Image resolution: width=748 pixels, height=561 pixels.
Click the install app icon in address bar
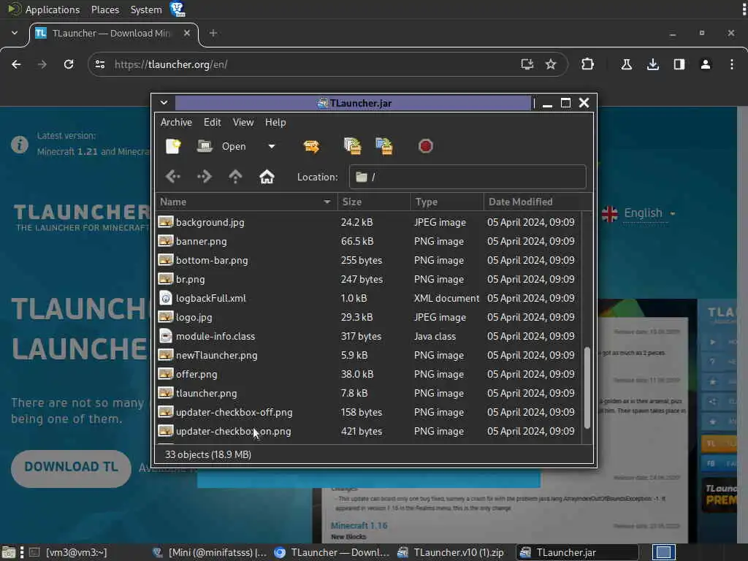527,64
